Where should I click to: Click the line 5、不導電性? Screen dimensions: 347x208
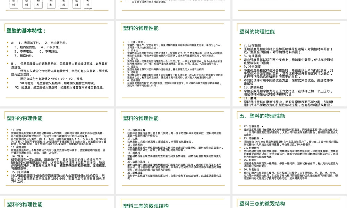pos(24,52)
